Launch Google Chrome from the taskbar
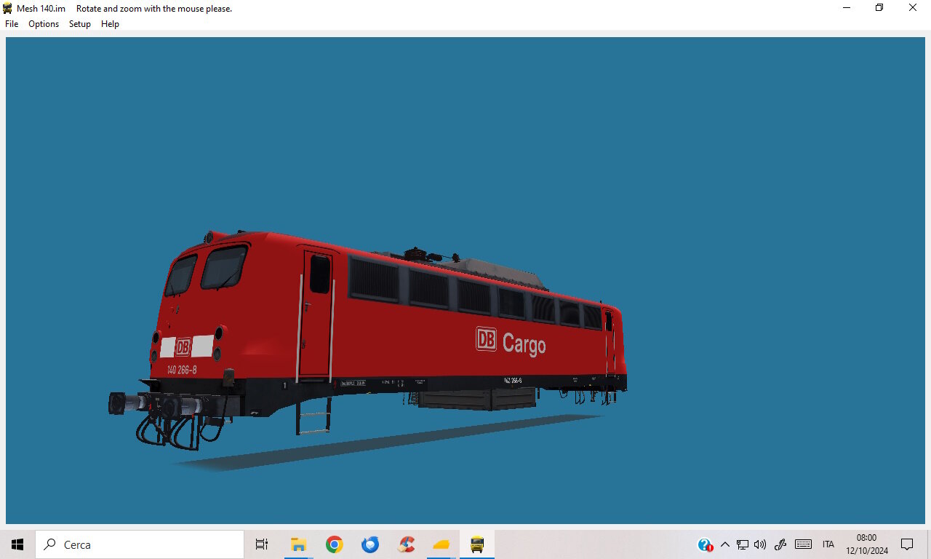This screenshot has width=931, height=559. point(334,544)
